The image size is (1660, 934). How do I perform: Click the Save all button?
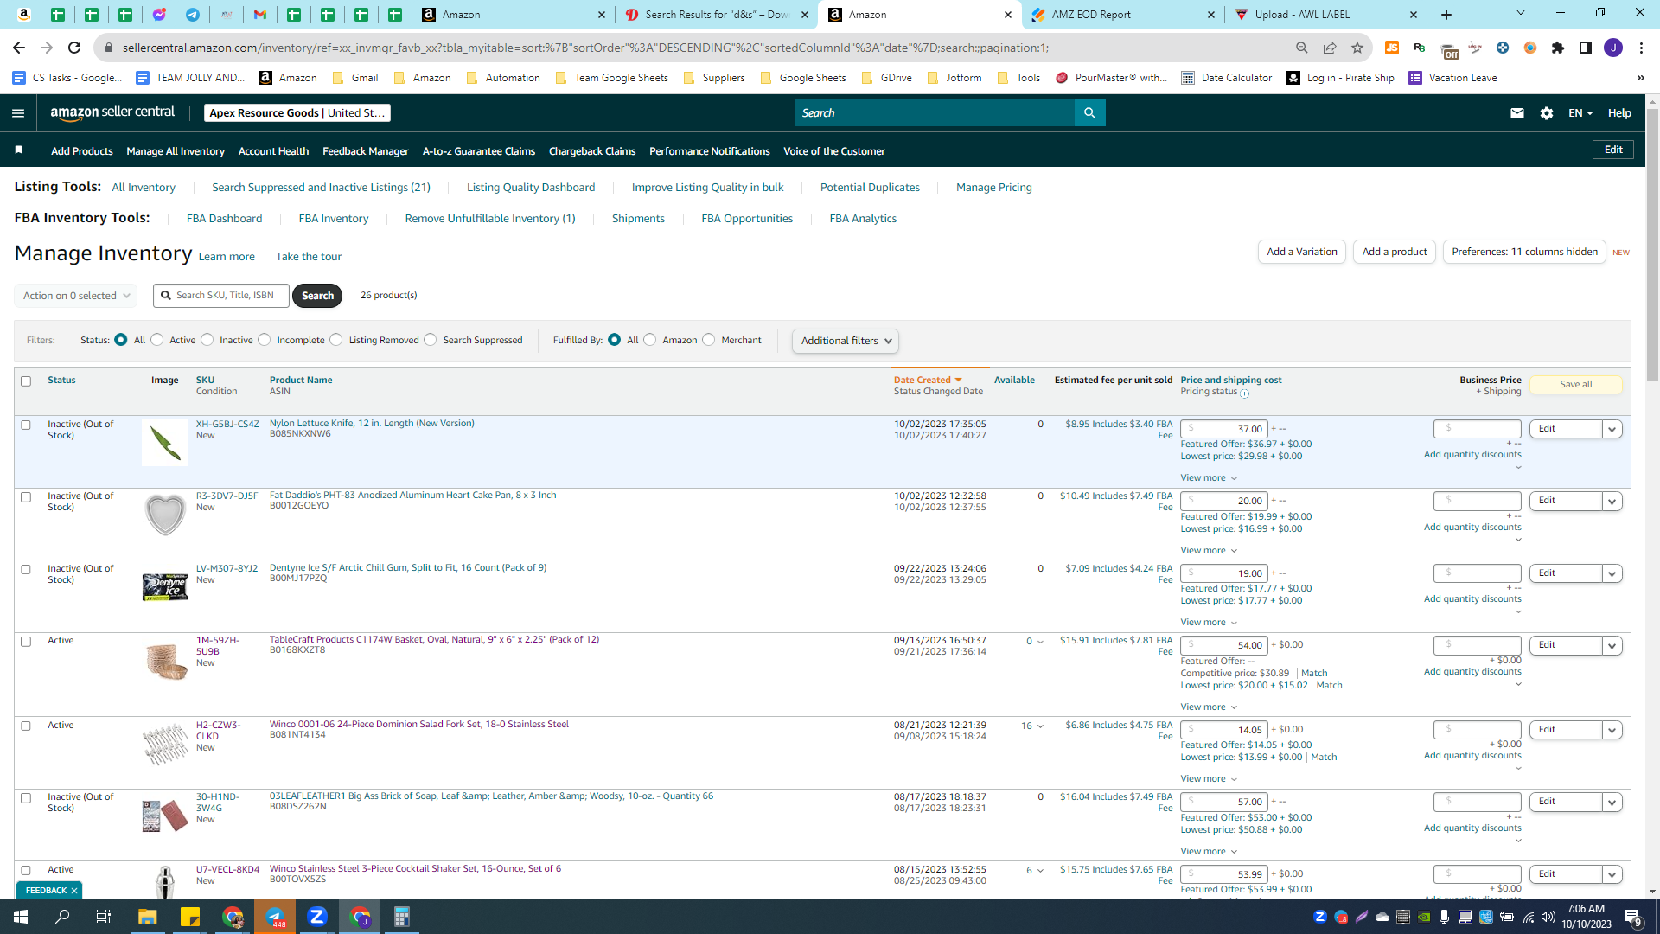click(x=1575, y=385)
